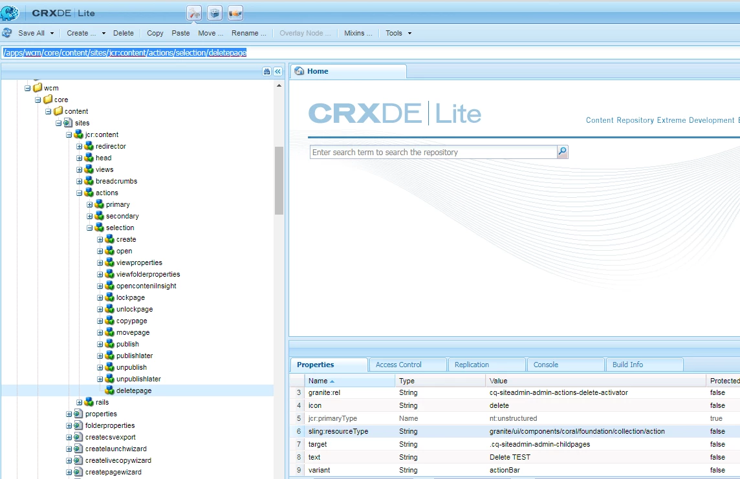Image resolution: width=740 pixels, height=479 pixels.
Task: Select the 'Delete TEST' text value cell
Action: (596, 457)
